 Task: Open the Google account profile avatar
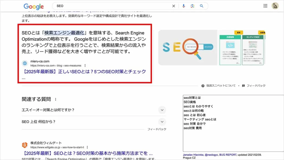point(275,6)
